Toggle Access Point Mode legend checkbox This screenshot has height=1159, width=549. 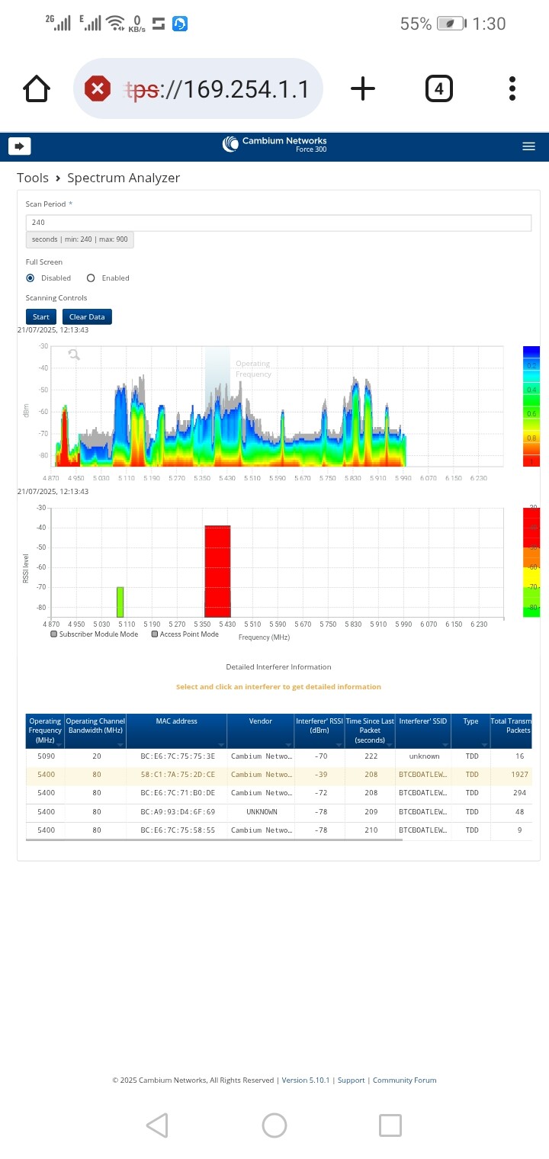[155, 634]
